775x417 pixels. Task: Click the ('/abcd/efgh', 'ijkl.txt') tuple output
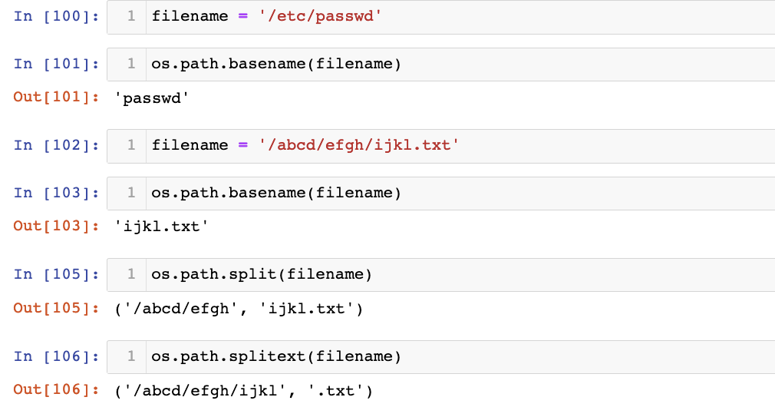tap(238, 309)
